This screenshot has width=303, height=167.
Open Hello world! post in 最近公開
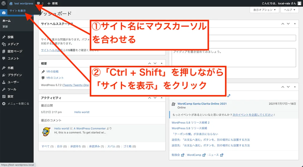(x=82, y=112)
